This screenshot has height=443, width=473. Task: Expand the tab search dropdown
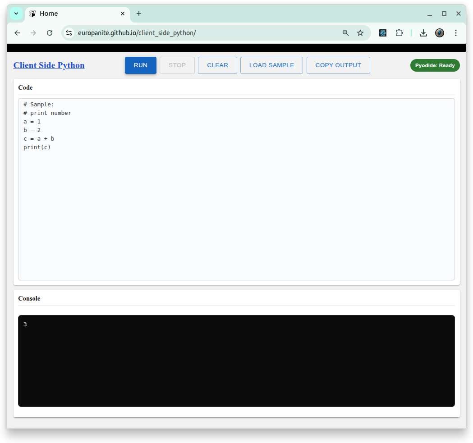coord(16,14)
